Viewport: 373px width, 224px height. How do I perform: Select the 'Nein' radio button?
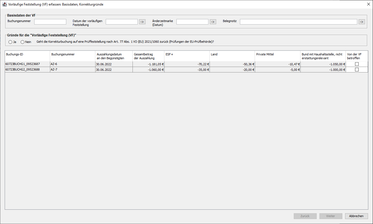[x=23, y=42]
